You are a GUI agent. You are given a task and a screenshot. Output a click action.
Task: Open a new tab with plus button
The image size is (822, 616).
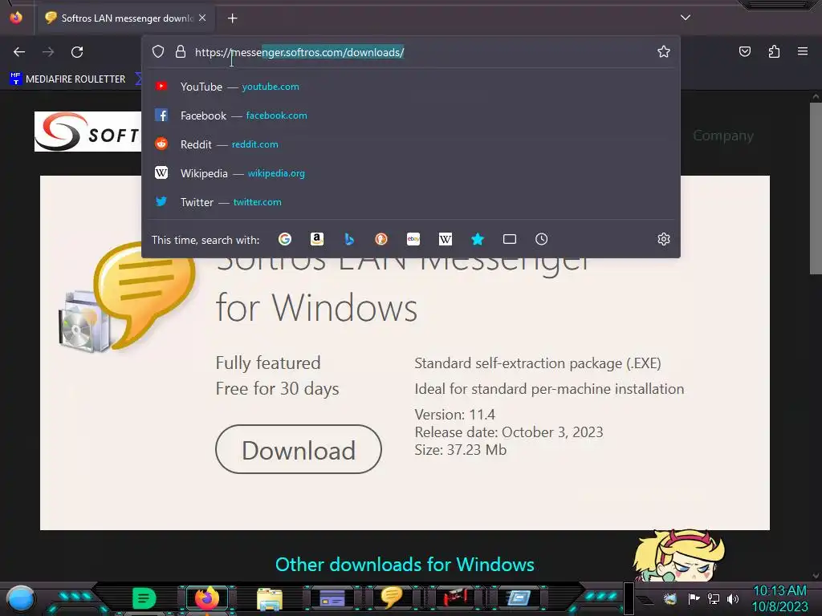click(232, 18)
